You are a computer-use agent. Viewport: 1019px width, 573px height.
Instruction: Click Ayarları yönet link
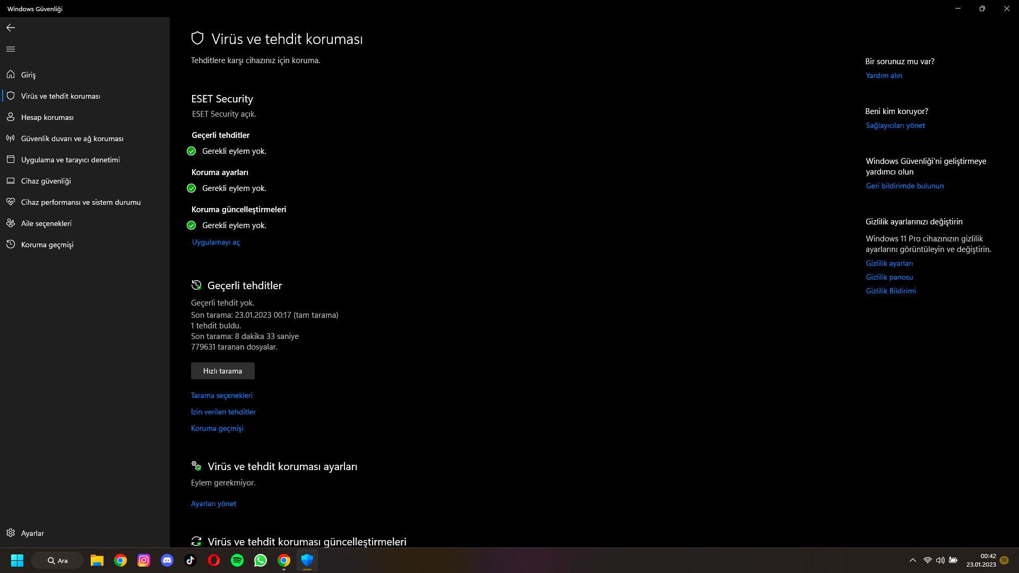pyautogui.click(x=213, y=503)
